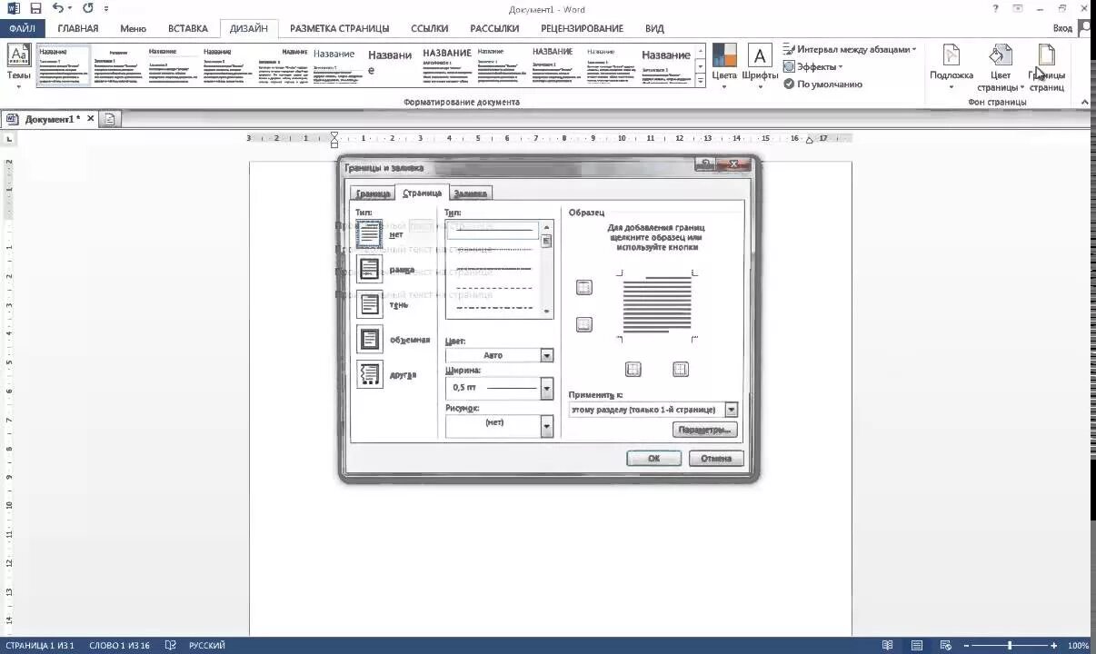Choose the 'другая' custom border setting
1096x654 pixels.
coord(369,373)
